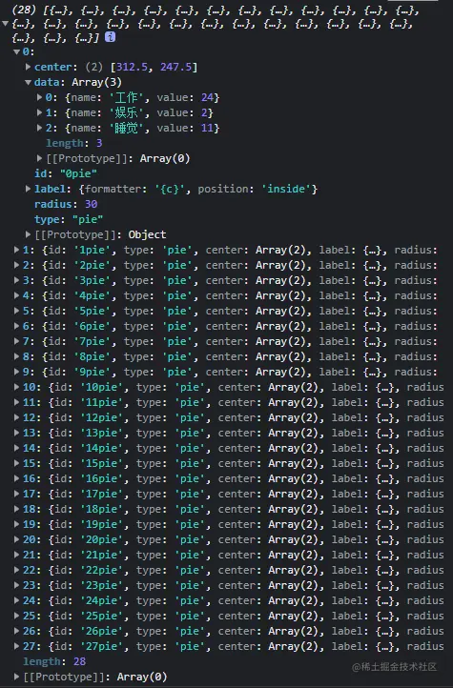Viewport: 453px width, 688px height.
Task: Collapse the top-level array of 28 items
Action: [x=6, y=24]
